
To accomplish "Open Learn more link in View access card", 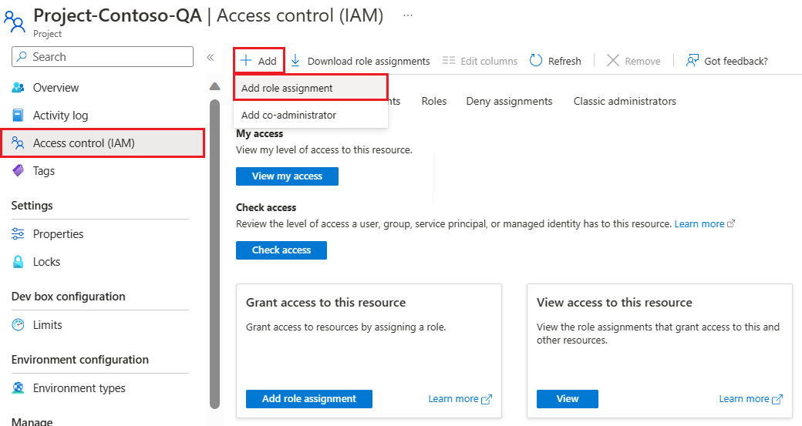I will tap(743, 399).
